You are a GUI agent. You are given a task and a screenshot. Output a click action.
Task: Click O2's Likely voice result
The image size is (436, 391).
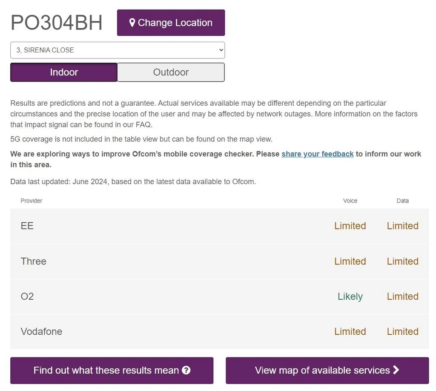coord(350,296)
